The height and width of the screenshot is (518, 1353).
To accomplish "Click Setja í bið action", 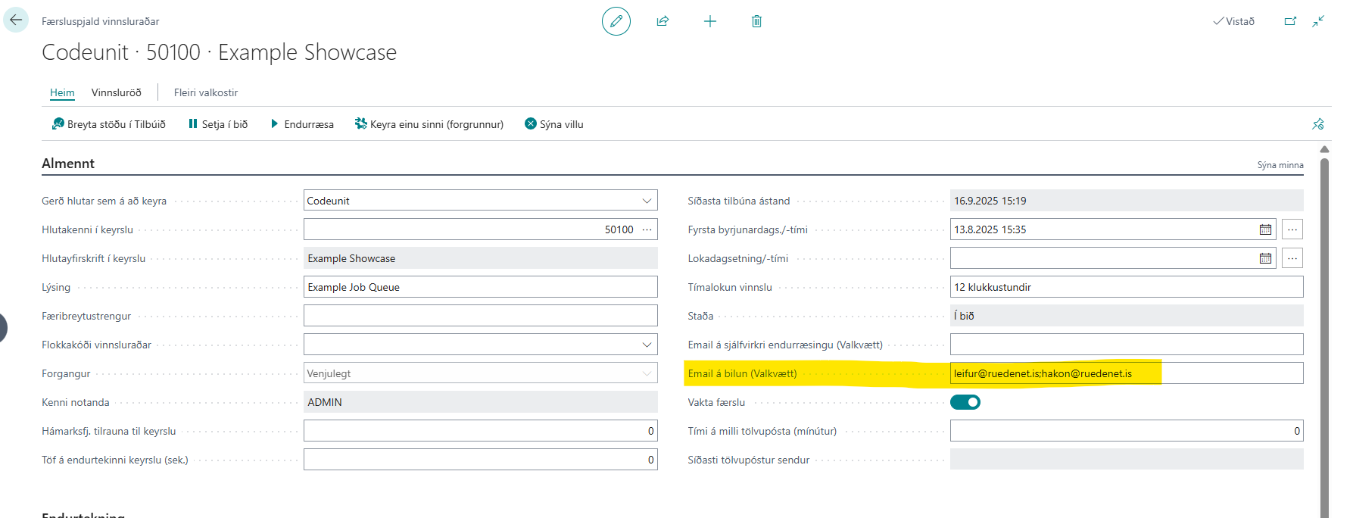I will pos(218,124).
